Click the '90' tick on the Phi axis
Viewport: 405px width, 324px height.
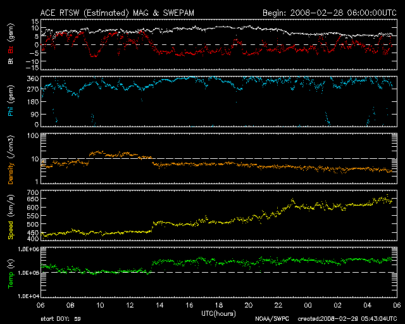(x=35, y=115)
